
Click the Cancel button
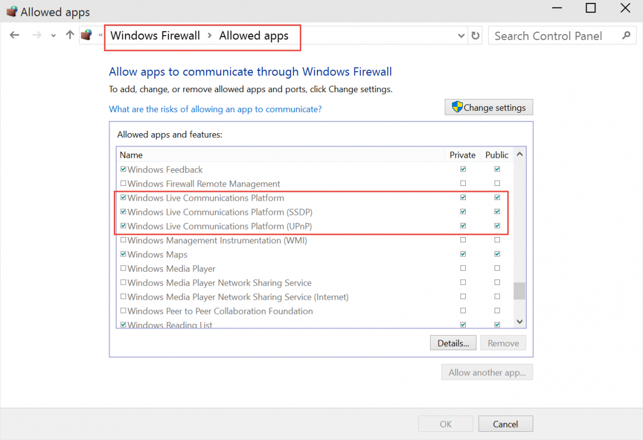coord(506,424)
